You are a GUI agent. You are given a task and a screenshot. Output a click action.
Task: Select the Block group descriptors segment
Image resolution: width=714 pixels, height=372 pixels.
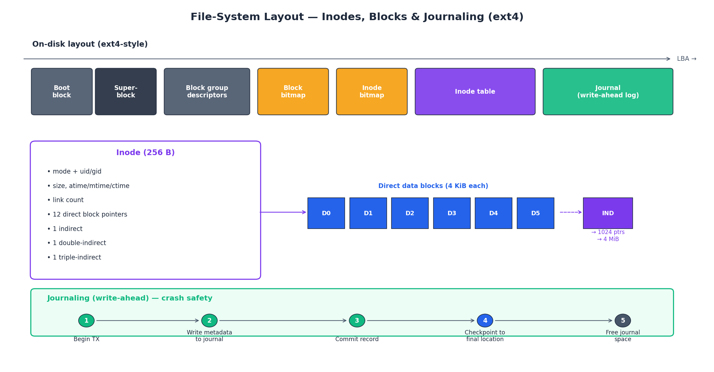pos(207,91)
